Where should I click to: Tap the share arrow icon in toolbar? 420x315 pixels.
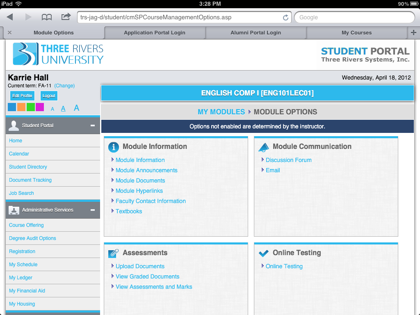66,17
